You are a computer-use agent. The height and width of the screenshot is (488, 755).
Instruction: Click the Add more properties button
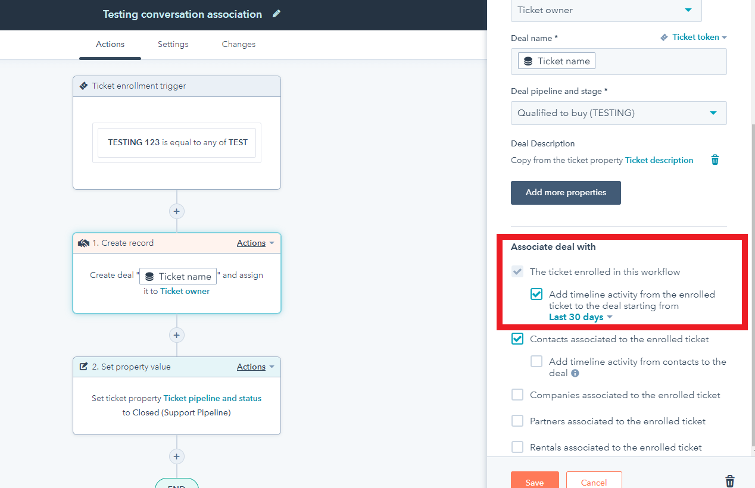click(566, 193)
